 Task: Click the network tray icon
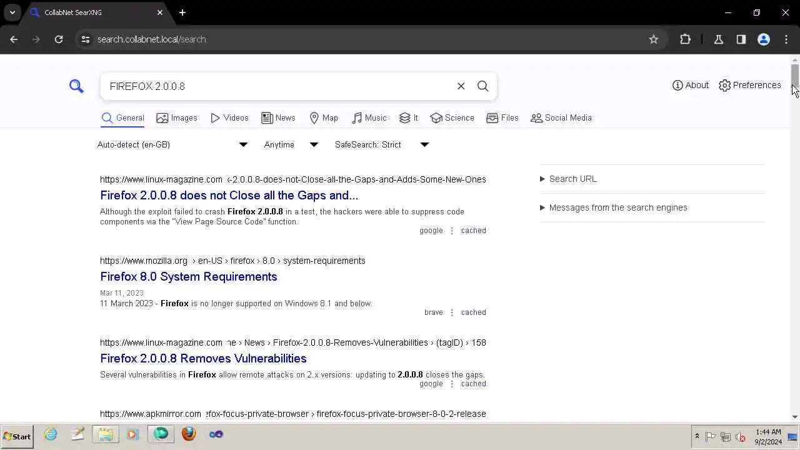726,437
